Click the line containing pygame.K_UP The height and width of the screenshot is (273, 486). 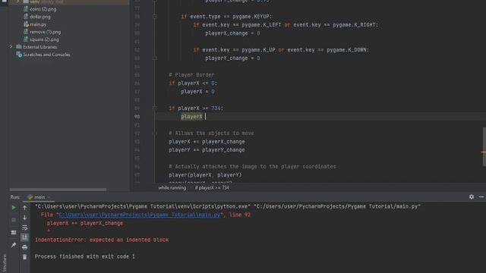(281, 50)
